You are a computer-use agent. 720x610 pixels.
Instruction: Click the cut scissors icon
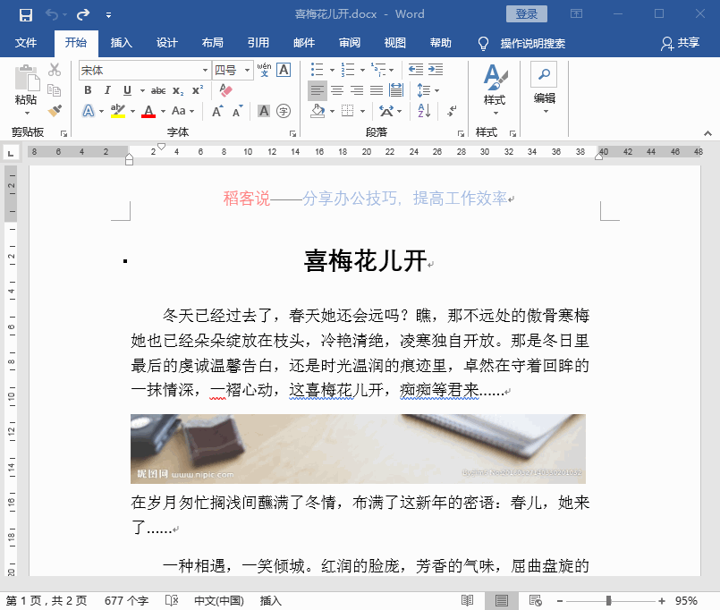[x=55, y=70]
